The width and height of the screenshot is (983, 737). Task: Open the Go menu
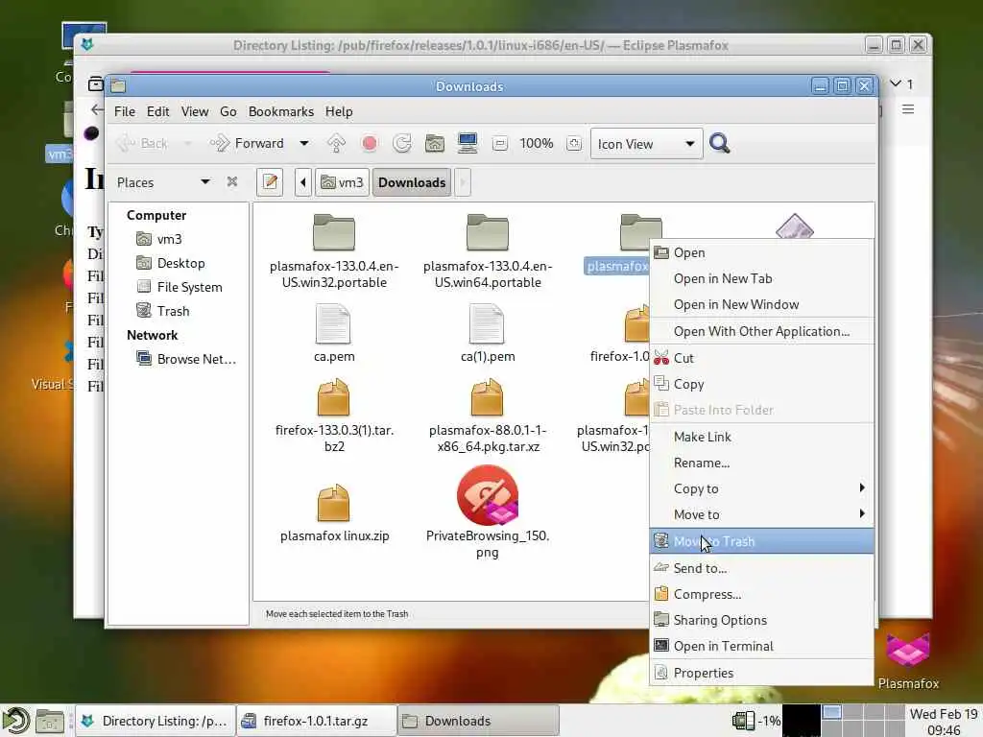(x=228, y=111)
